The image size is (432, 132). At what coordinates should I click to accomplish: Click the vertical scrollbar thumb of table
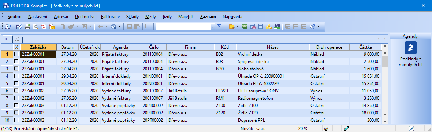[385, 62]
